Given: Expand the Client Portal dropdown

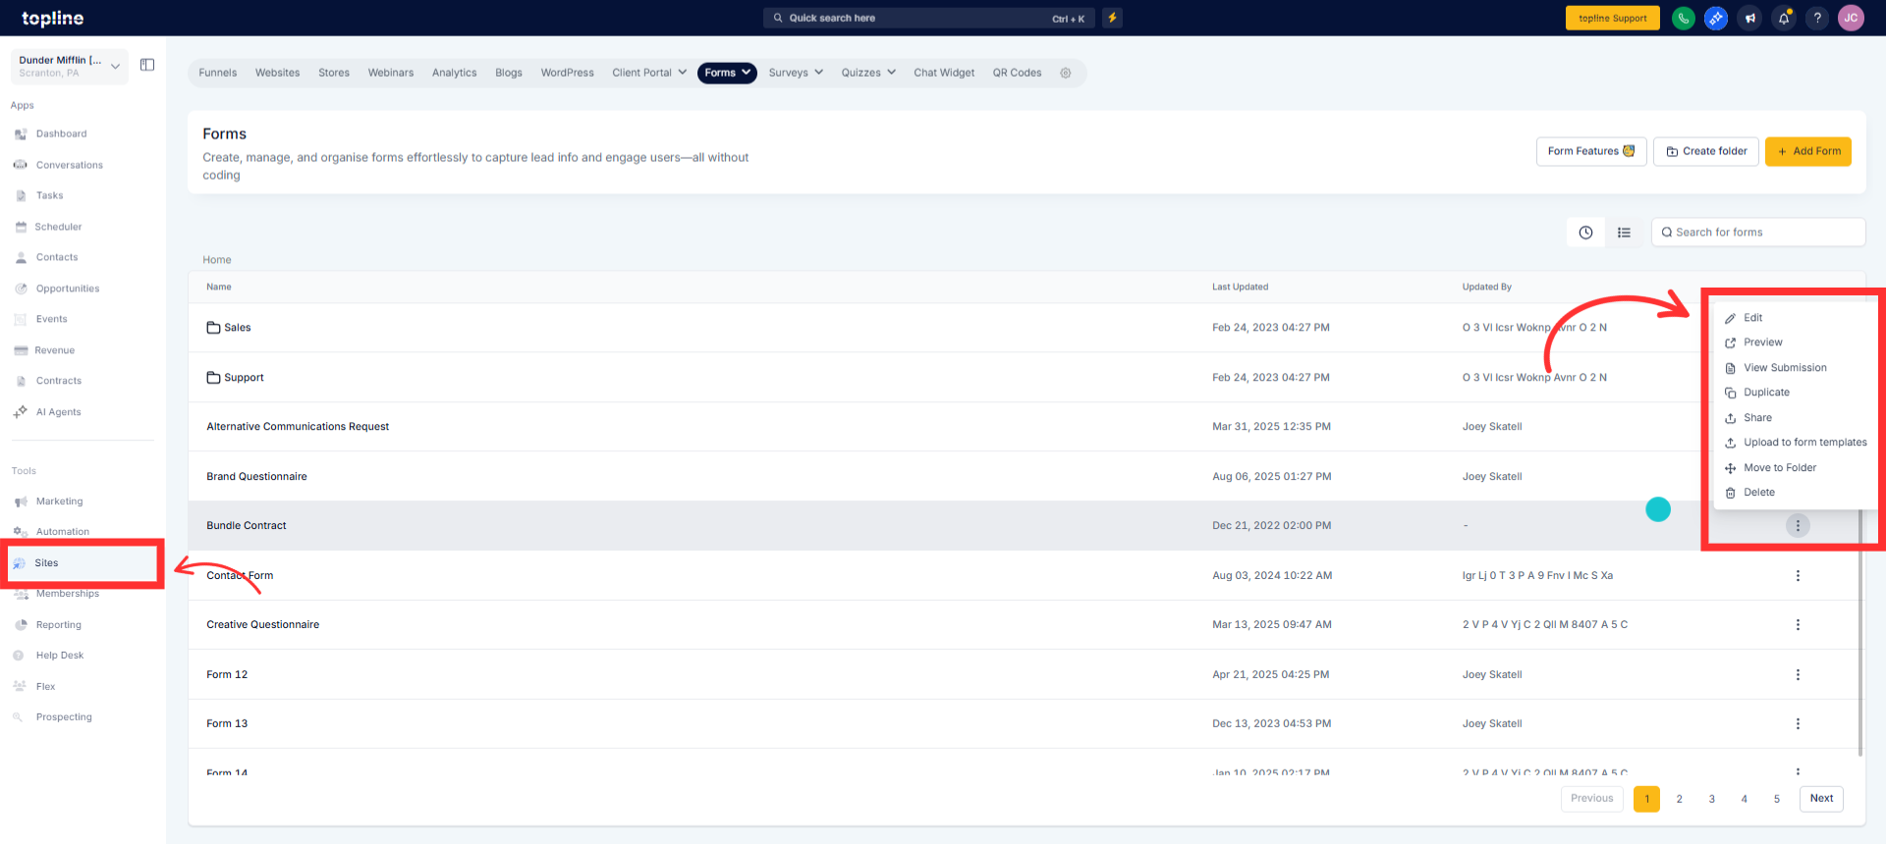Looking at the screenshot, I should pyautogui.click(x=649, y=73).
